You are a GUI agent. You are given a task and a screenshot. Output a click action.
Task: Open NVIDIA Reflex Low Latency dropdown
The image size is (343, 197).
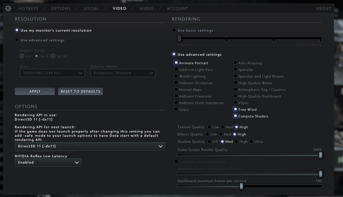point(48,163)
